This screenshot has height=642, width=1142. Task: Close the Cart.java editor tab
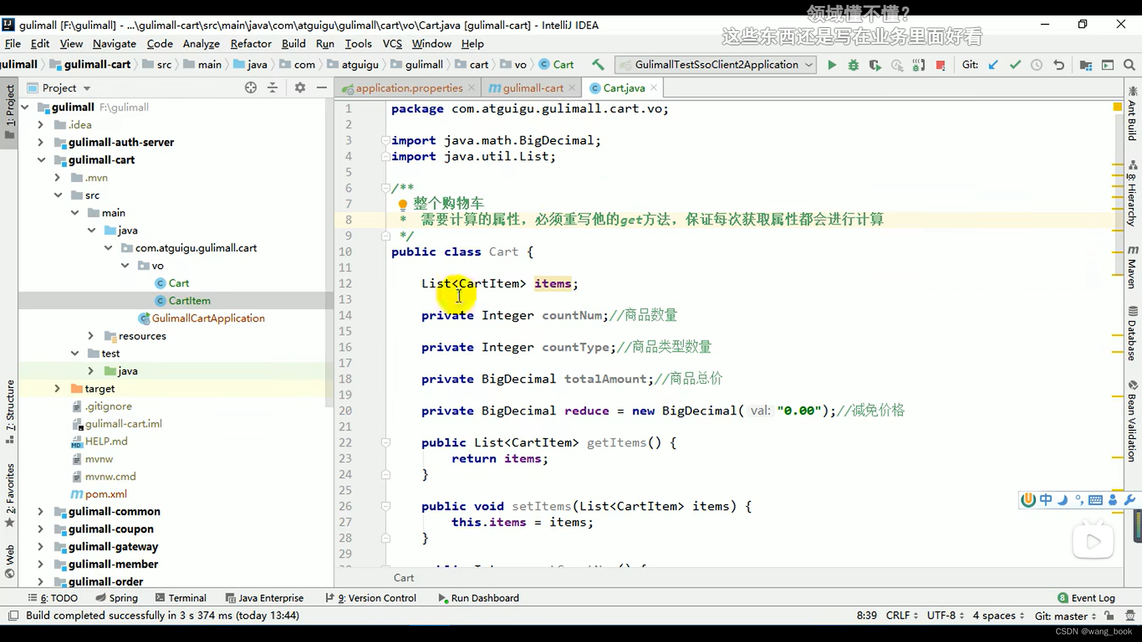654,87
